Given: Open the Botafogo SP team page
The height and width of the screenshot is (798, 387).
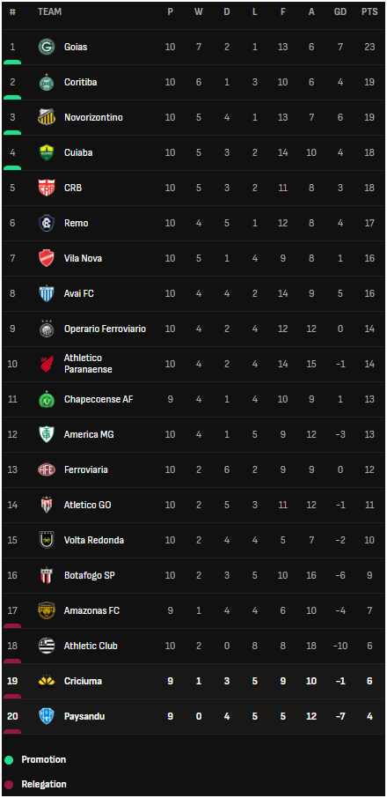Looking at the screenshot, I should coord(90,575).
